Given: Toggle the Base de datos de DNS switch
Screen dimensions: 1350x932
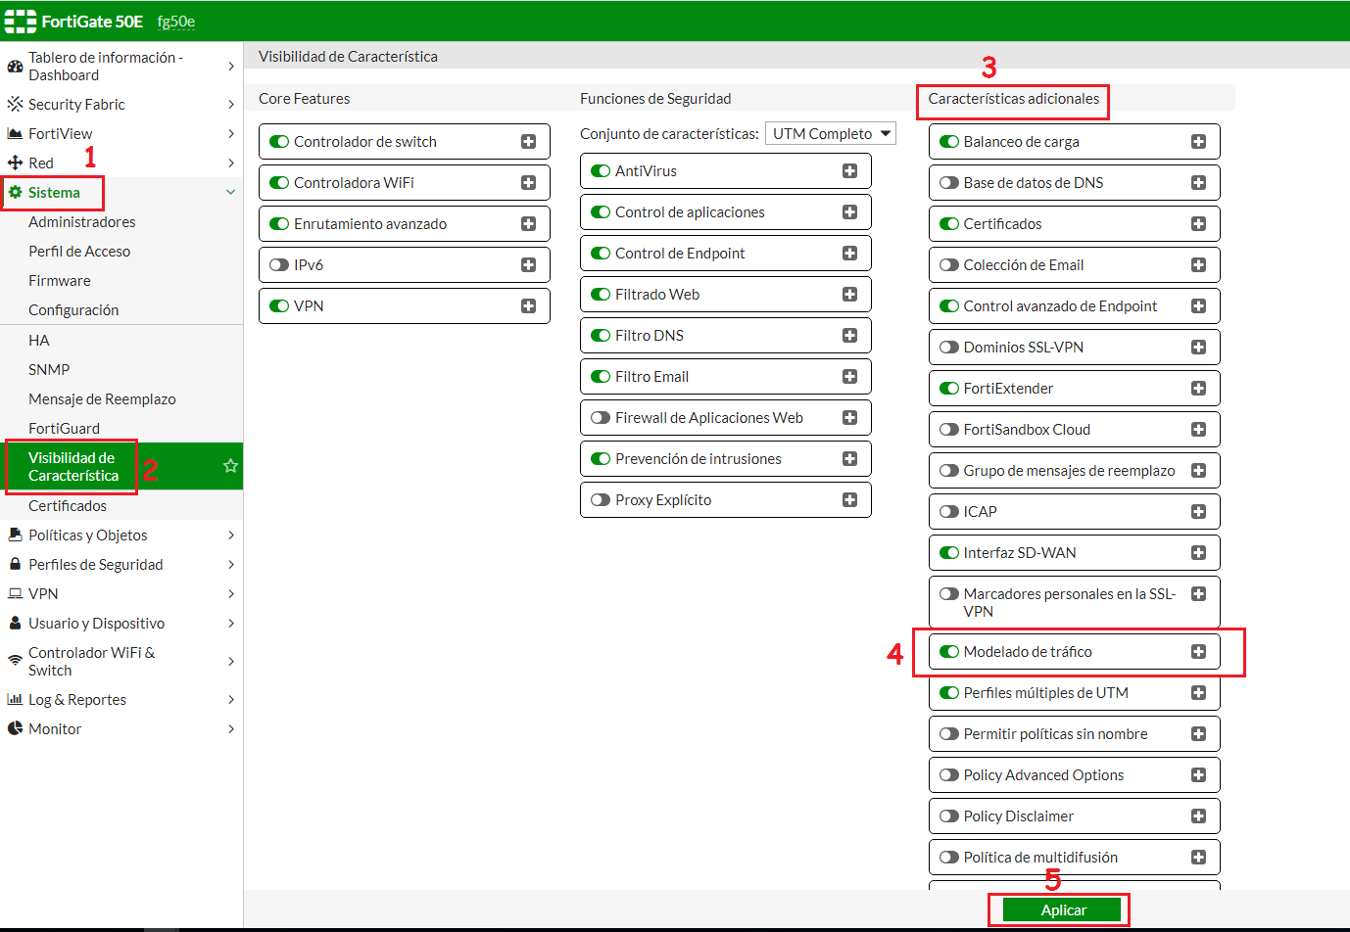Looking at the screenshot, I should [x=949, y=183].
